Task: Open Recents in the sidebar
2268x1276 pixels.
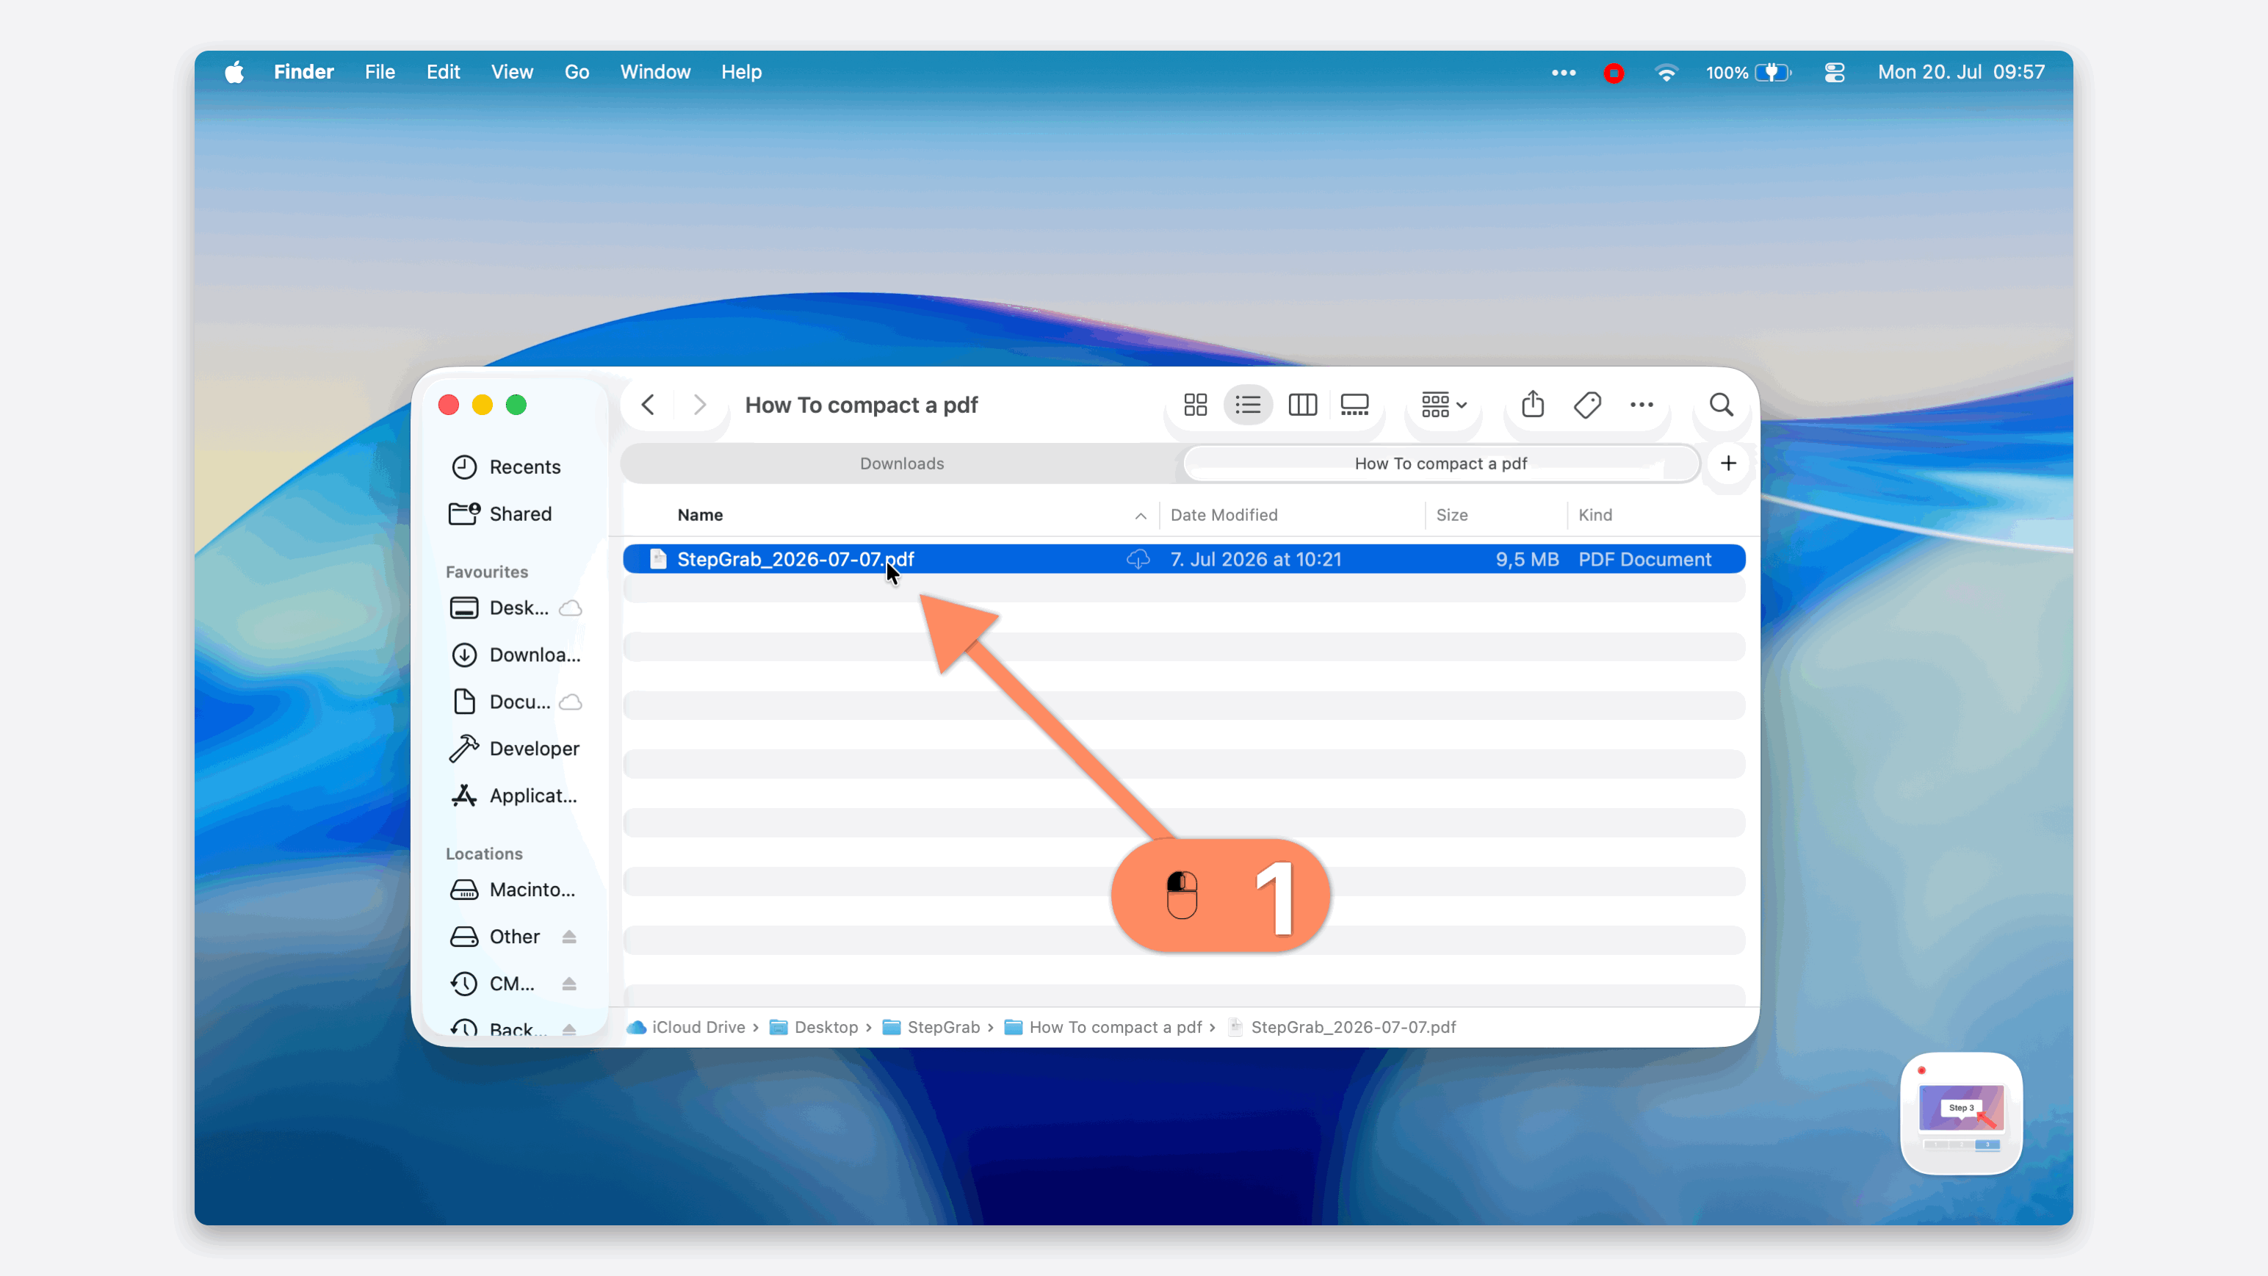Action: click(507, 466)
